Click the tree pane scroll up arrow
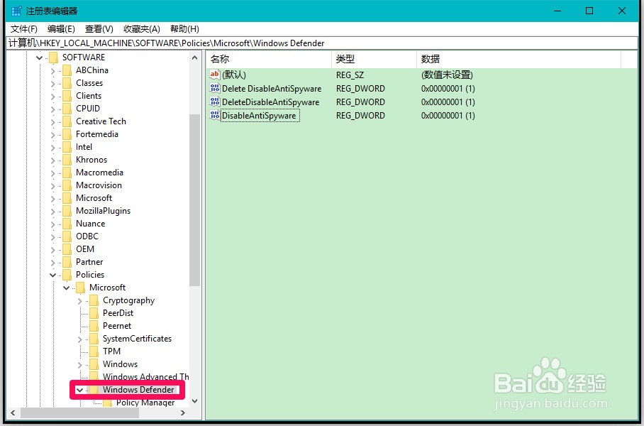644x426 pixels. (x=194, y=58)
